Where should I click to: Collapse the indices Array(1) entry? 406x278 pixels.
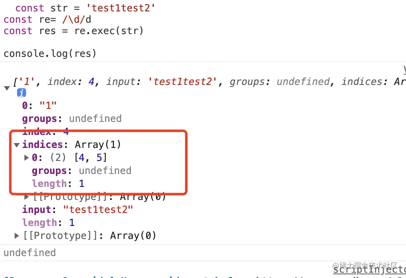[17, 145]
